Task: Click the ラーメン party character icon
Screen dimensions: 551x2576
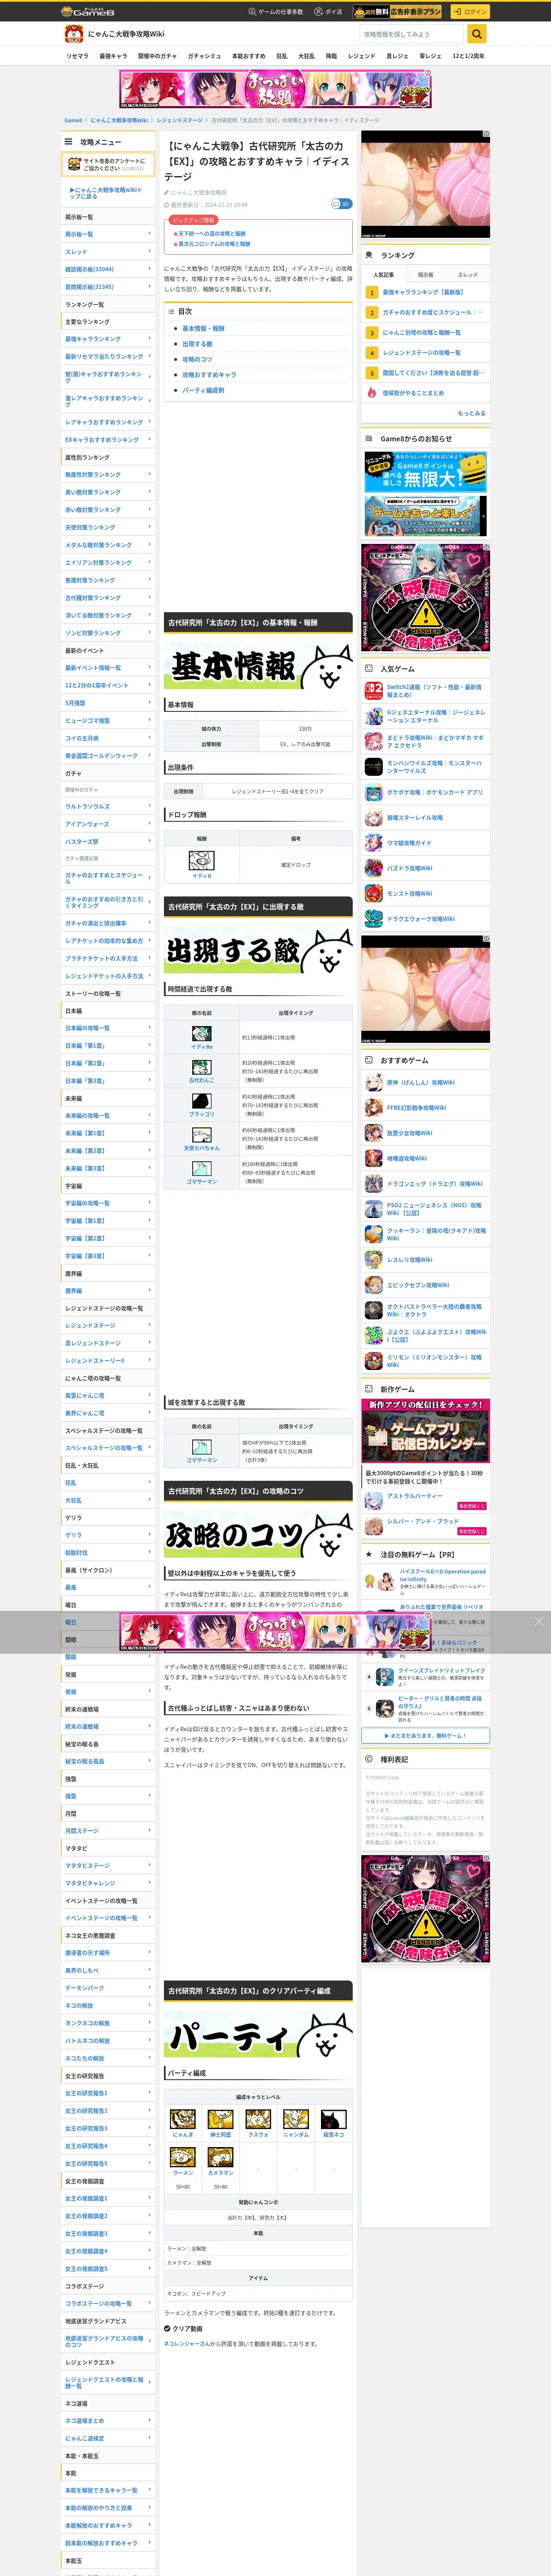Action: click(x=182, y=2157)
